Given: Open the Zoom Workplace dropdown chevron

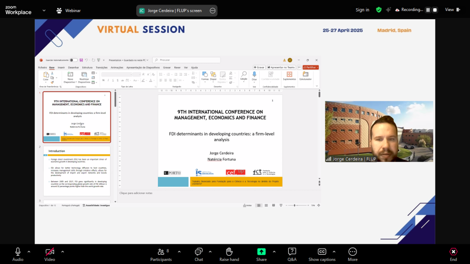Looking at the screenshot, I should click(44, 10).
